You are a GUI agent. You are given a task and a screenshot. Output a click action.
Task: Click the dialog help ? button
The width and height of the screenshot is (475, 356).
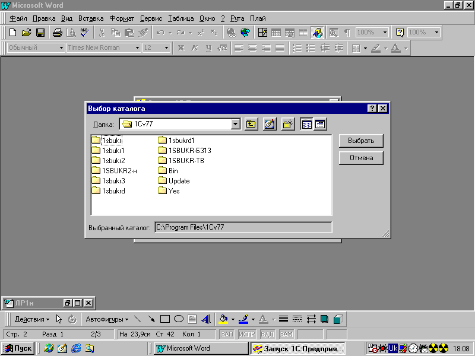click(x=372, y=109)
